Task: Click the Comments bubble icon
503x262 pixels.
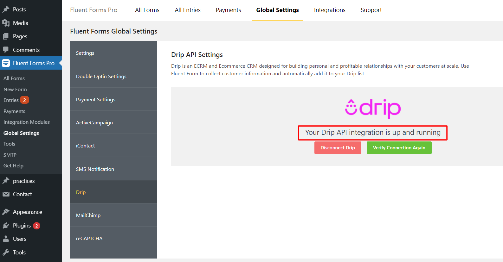Action: coord(6,50)
